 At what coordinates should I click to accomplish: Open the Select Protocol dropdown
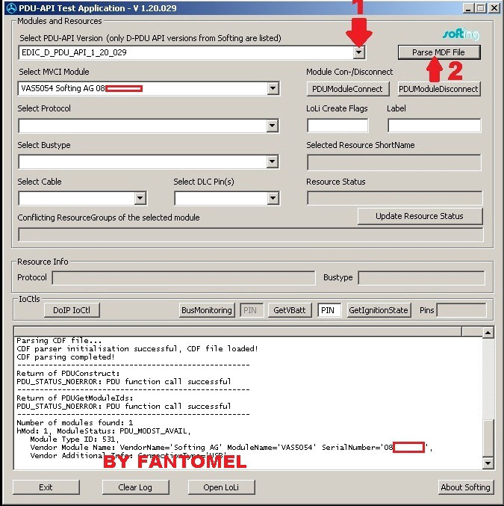(x=273, y=126)
